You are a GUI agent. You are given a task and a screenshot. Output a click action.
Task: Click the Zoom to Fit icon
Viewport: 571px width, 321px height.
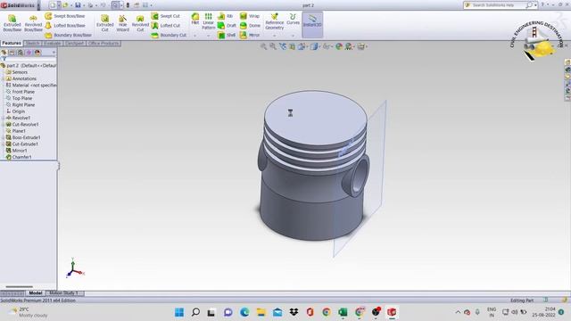(x=263, y=46)
